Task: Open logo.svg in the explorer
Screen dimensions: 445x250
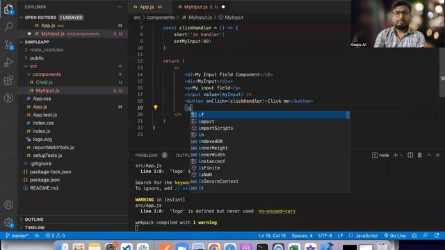Action: pos(42,139)
